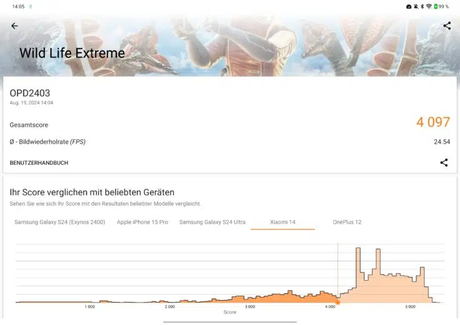Tap the Gesamtscore value 4 097
Viewport: 460px width, 325px height.
[x=433, y=122]
